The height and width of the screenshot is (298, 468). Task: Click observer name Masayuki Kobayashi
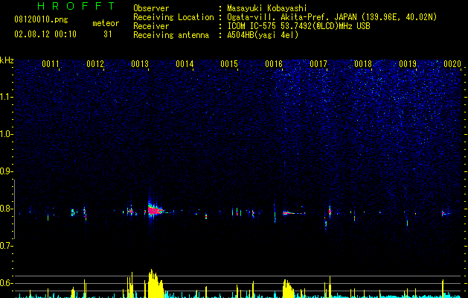pos(267,8)
